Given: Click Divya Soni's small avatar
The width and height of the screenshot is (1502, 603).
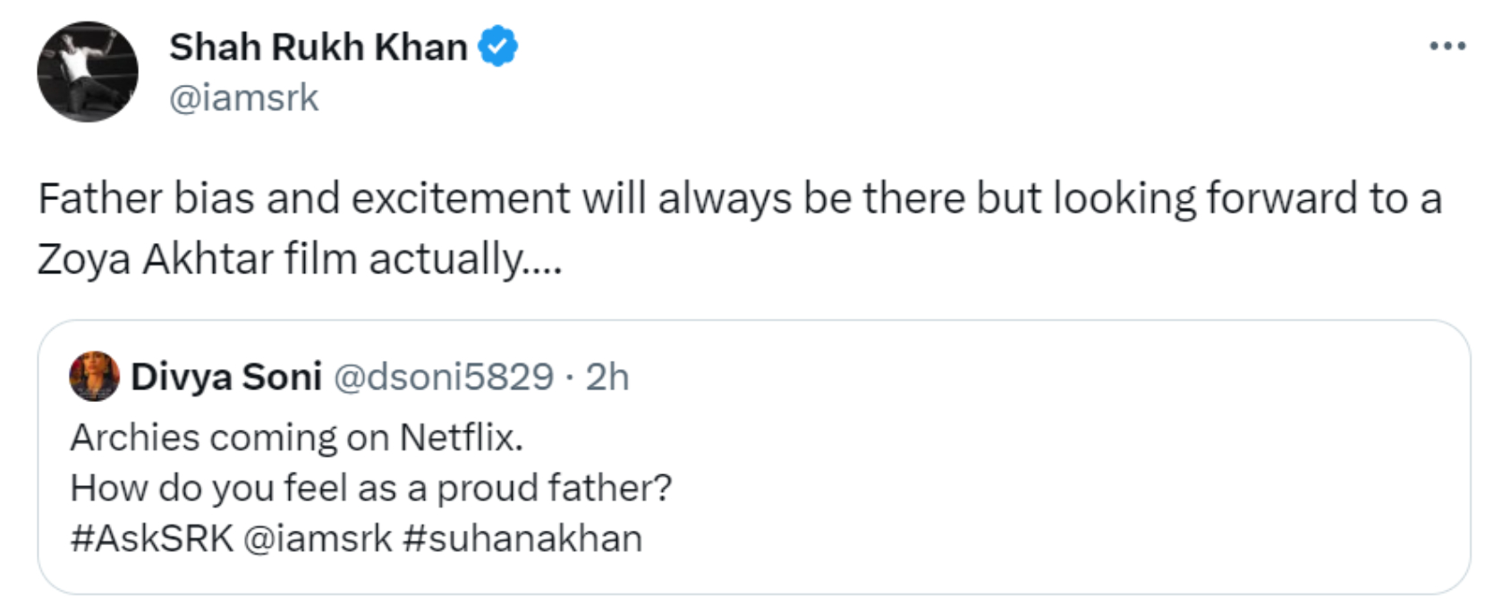Looking at the screenshot, I should (x=94, y=376).
